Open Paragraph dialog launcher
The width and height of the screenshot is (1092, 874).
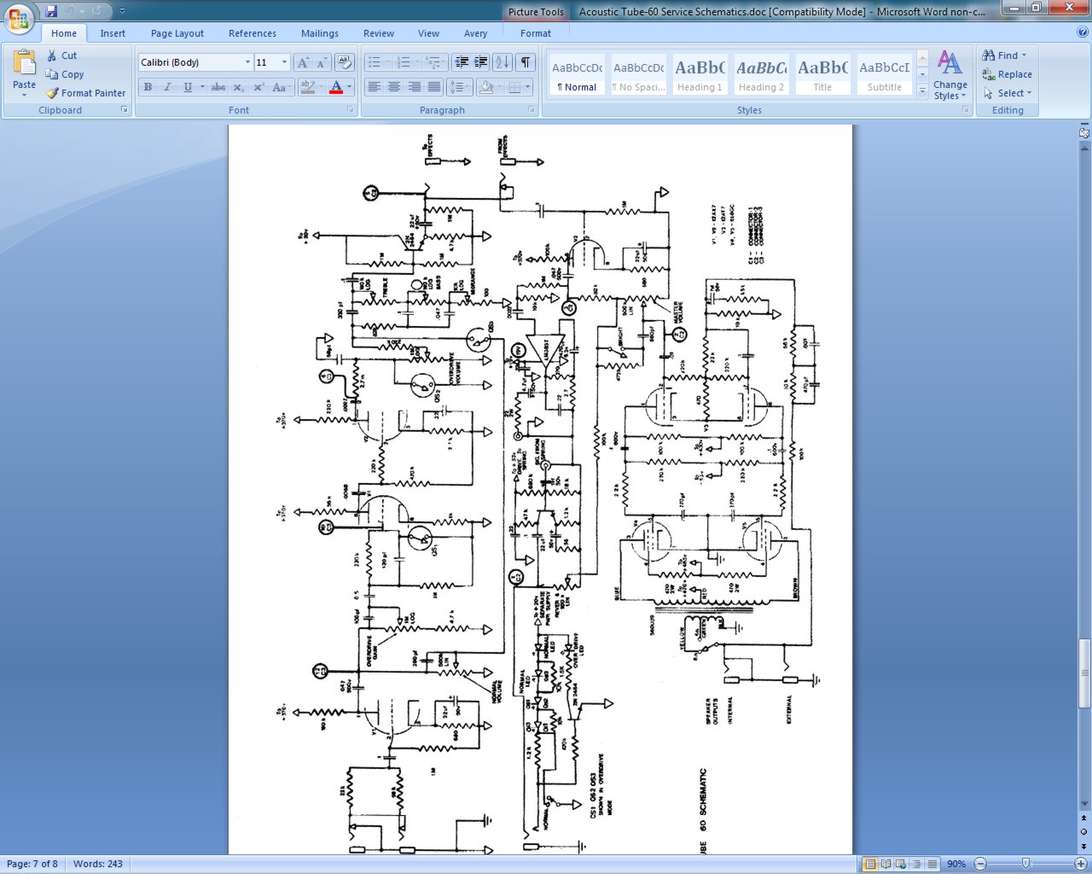click(x=531, y=110)
